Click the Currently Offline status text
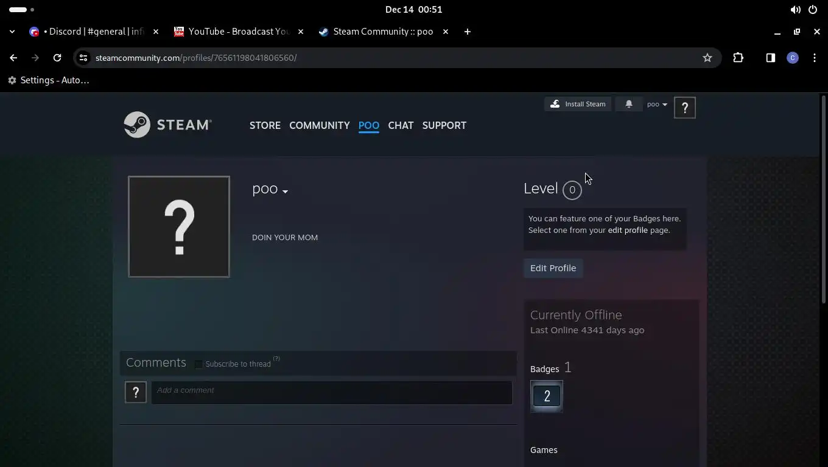 coord(576,315)
